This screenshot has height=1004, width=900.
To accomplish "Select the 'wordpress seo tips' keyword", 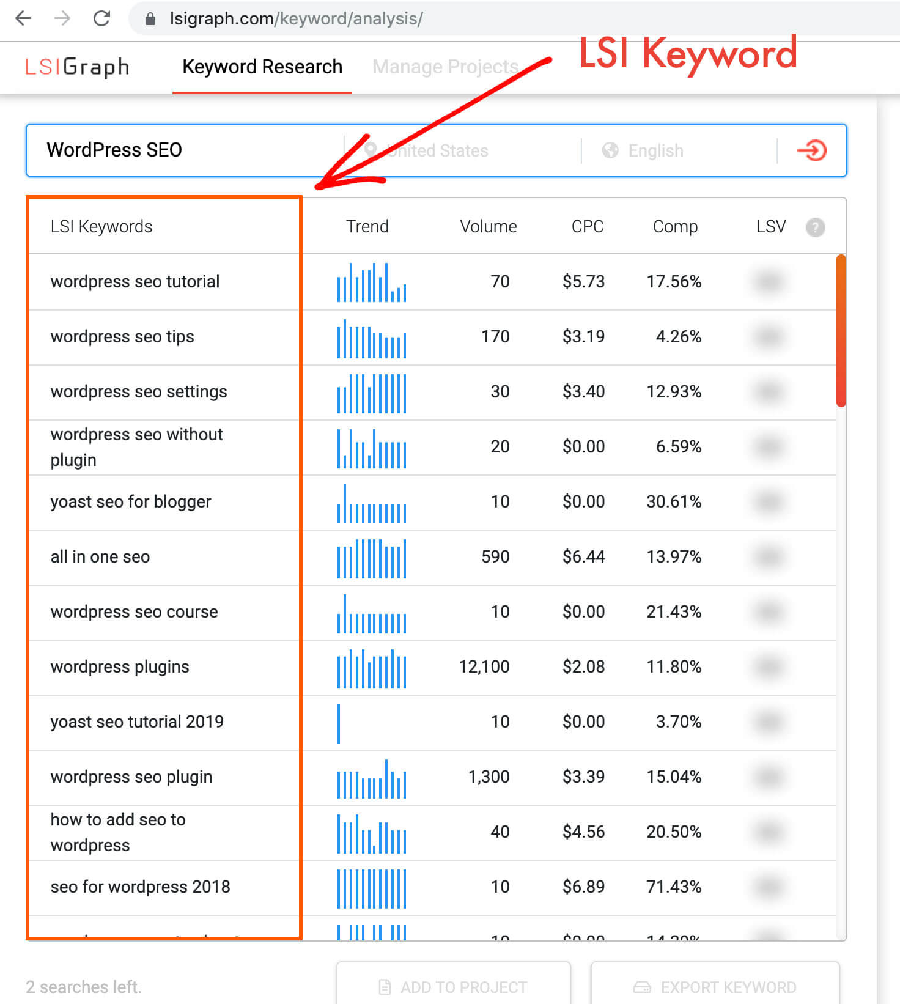I will (x=122, y=336).
